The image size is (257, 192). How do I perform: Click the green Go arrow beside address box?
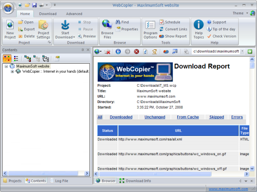coord(250,51)
